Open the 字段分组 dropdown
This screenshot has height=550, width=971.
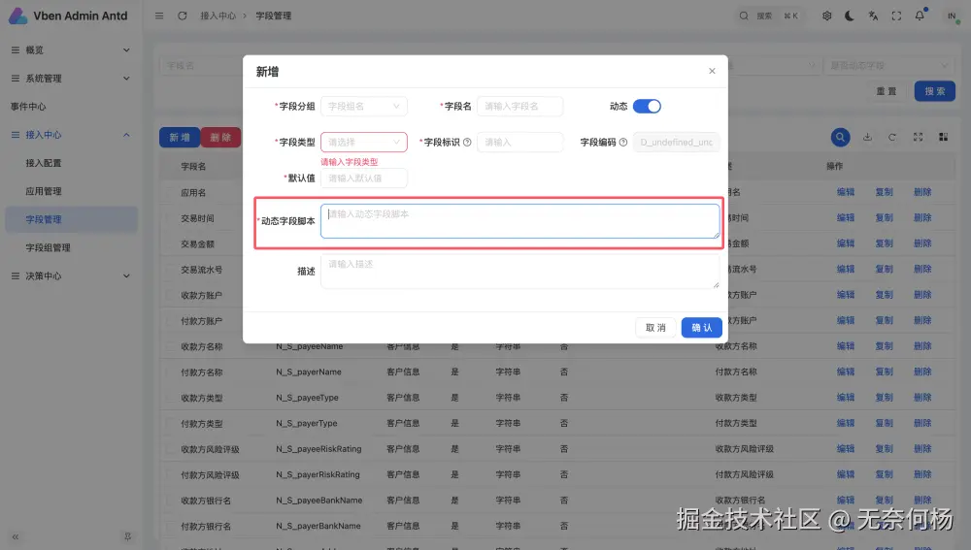pyautogui.click(x=364, y=107)
